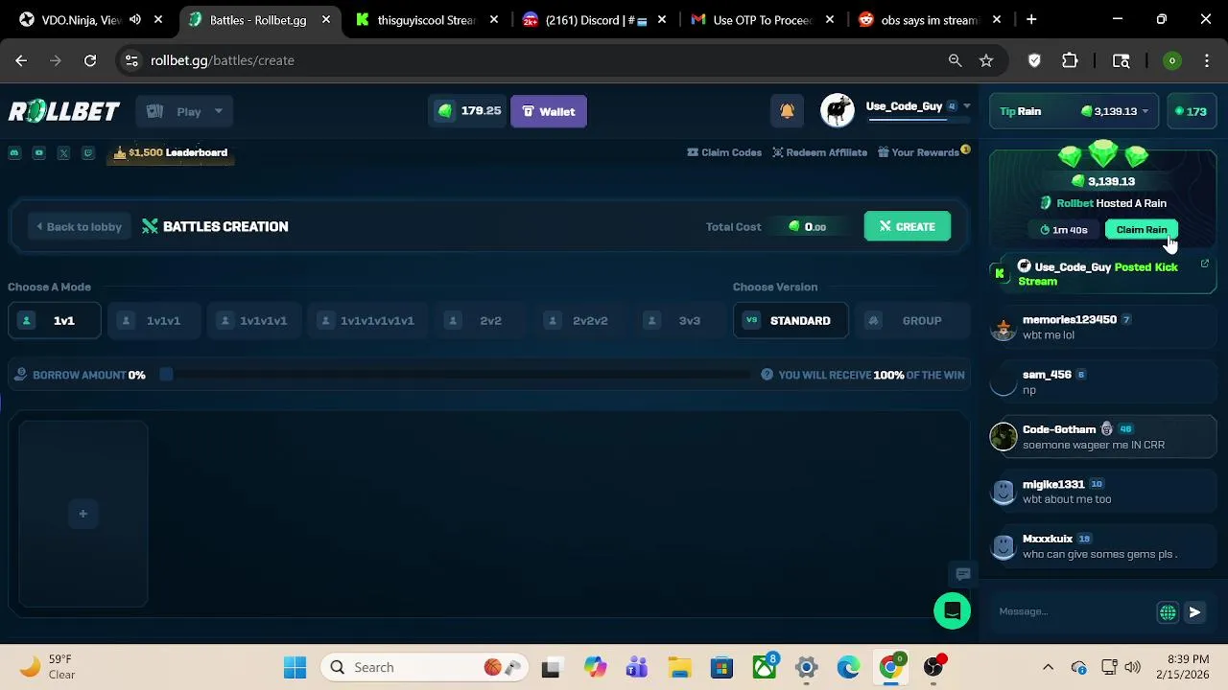Open the new tab plus button

pos(1031,19)
